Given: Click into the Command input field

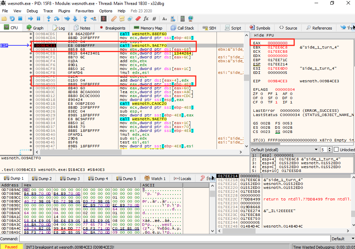Looking at the screenshot, I should click(175, 239).
